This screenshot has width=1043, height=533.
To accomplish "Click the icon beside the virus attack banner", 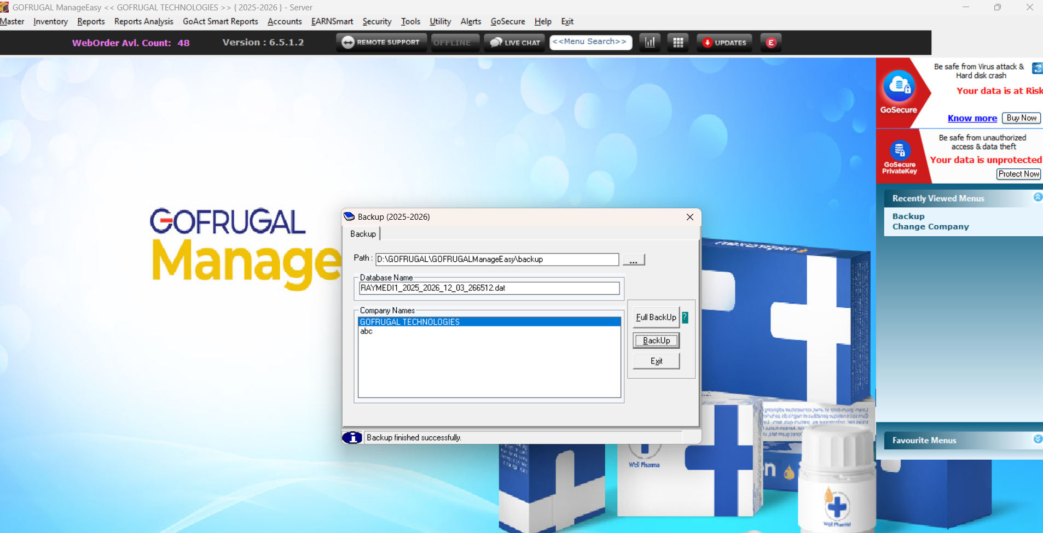I will 1037,68.
